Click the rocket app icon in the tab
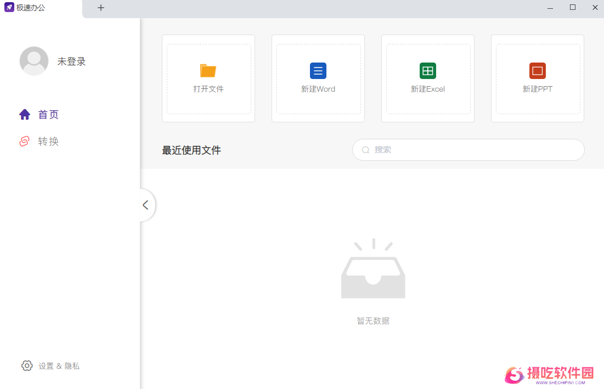The image size is (604, 389). pos(9,8)
